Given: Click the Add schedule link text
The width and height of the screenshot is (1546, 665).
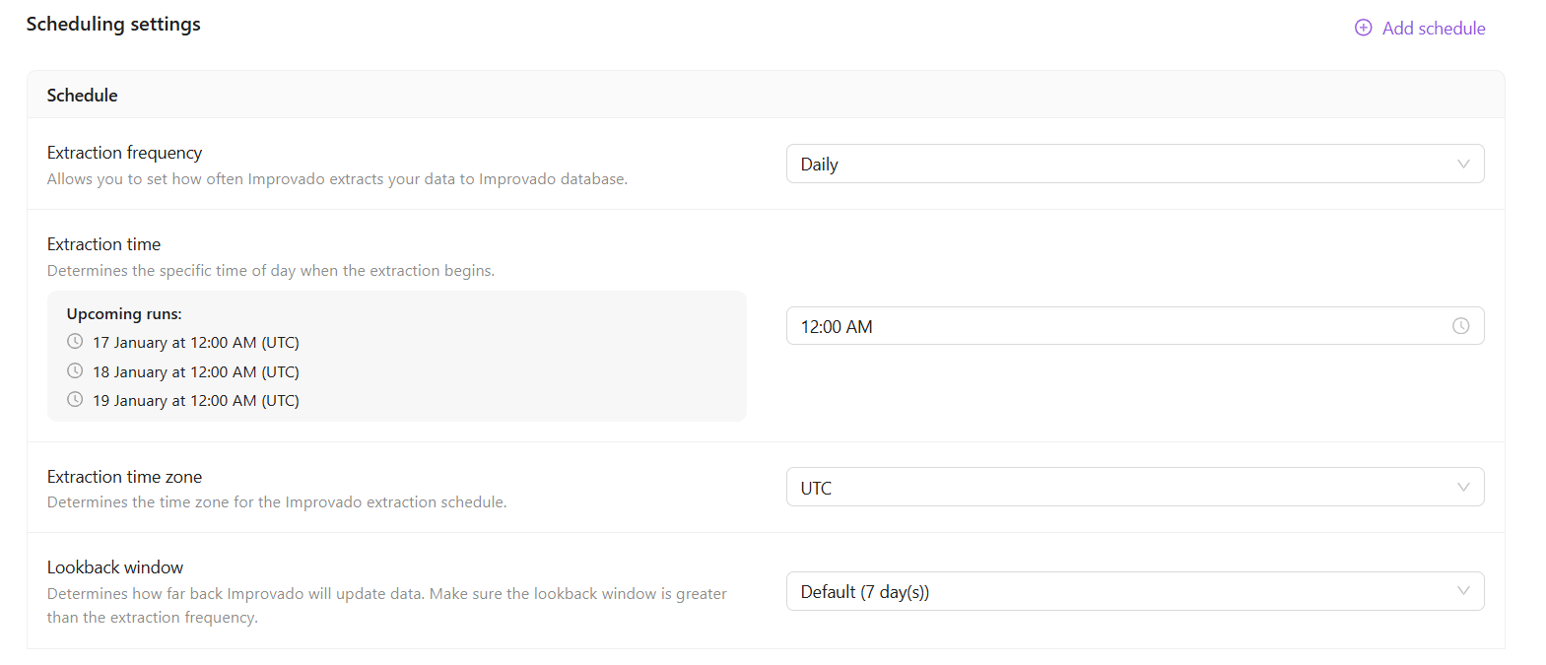Looking at the screenshot, I should pyautogui.click(x=1433, y=29).
